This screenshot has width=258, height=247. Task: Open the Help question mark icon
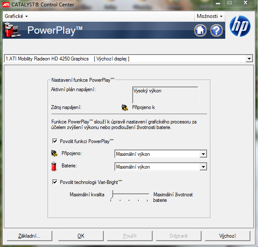pos(216,30)
